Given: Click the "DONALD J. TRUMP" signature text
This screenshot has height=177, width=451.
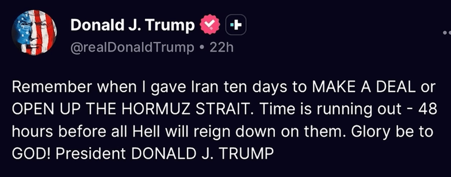Looking at the screenshot, I should (199, 154).
